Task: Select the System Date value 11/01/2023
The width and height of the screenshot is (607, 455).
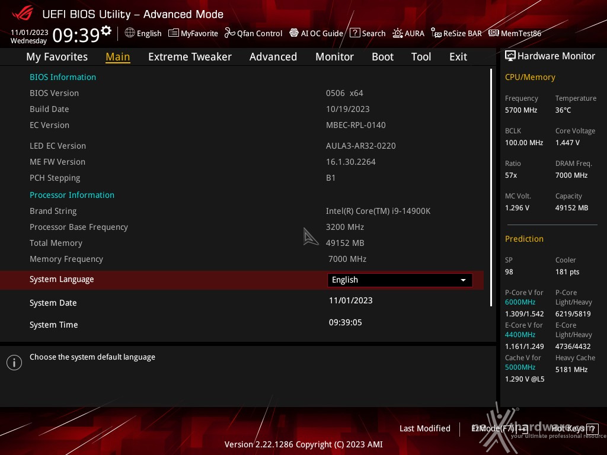Action: tap(351, 300)
